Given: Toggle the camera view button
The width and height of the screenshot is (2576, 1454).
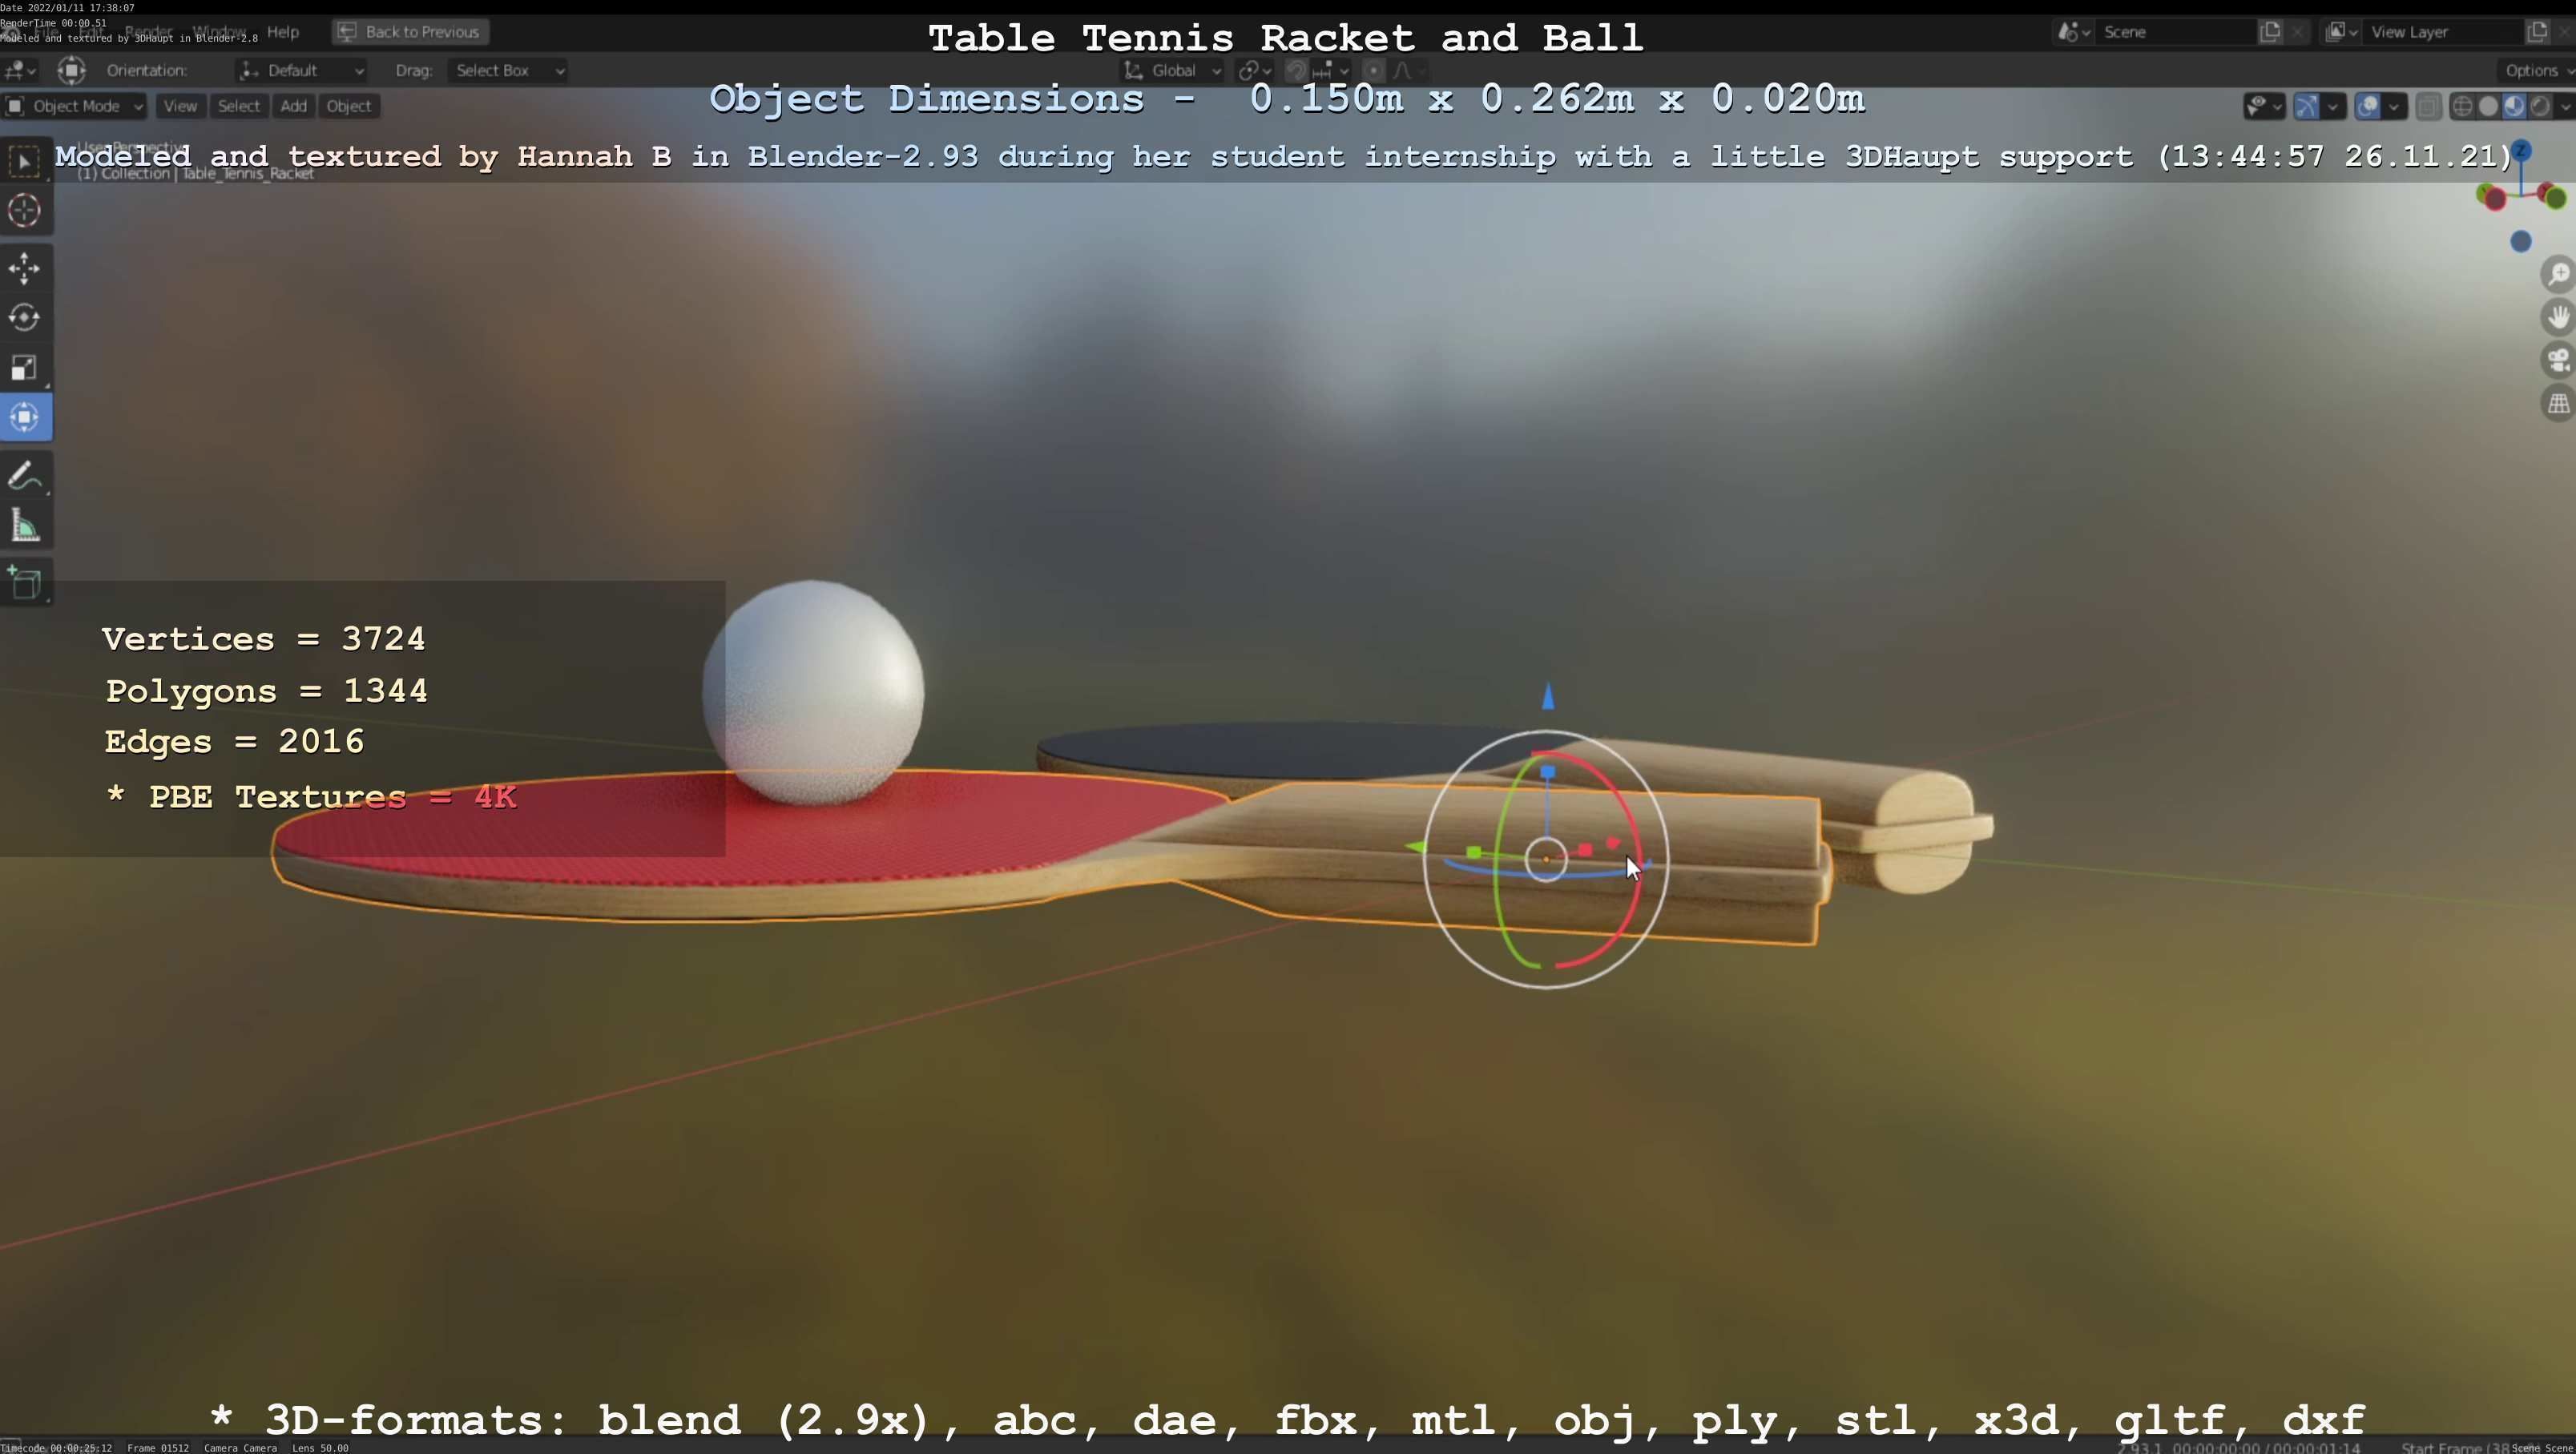Looking at the screenshot, I should 2558,360.
